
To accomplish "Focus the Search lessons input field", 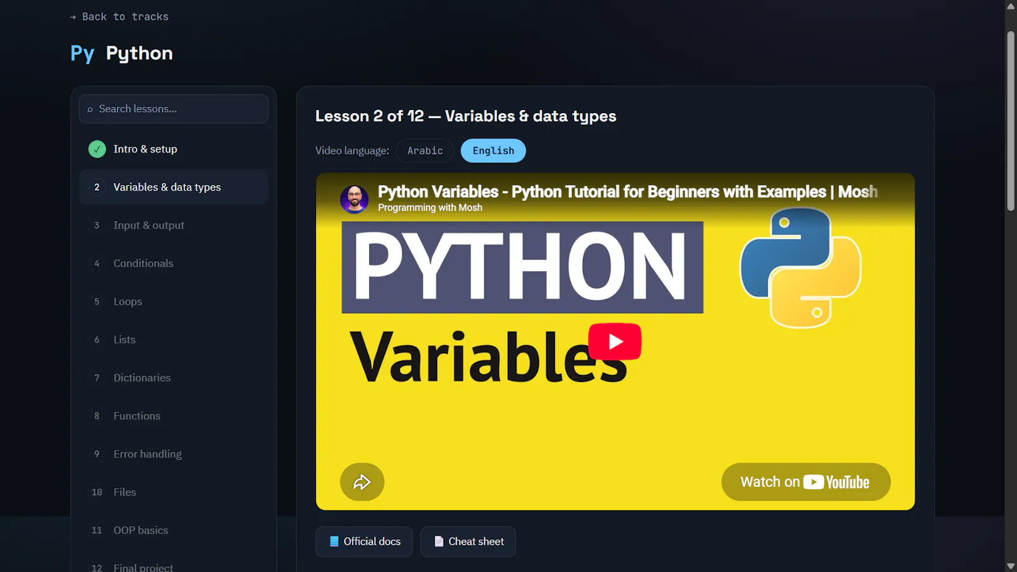I will 174,109.
